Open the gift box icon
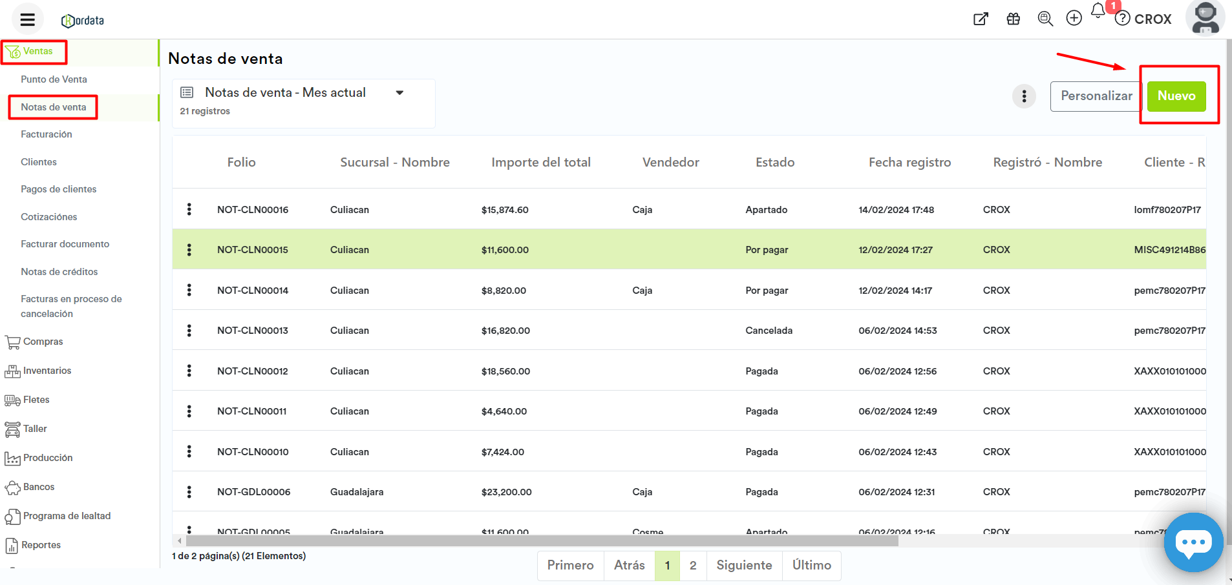1232x585 pixels. tap(1013, 19)
